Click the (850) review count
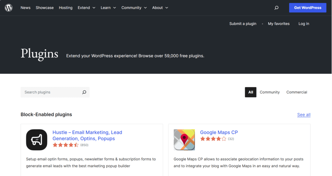Image resolution: width=332 pixels, height=176 pixels. point(84,145)
